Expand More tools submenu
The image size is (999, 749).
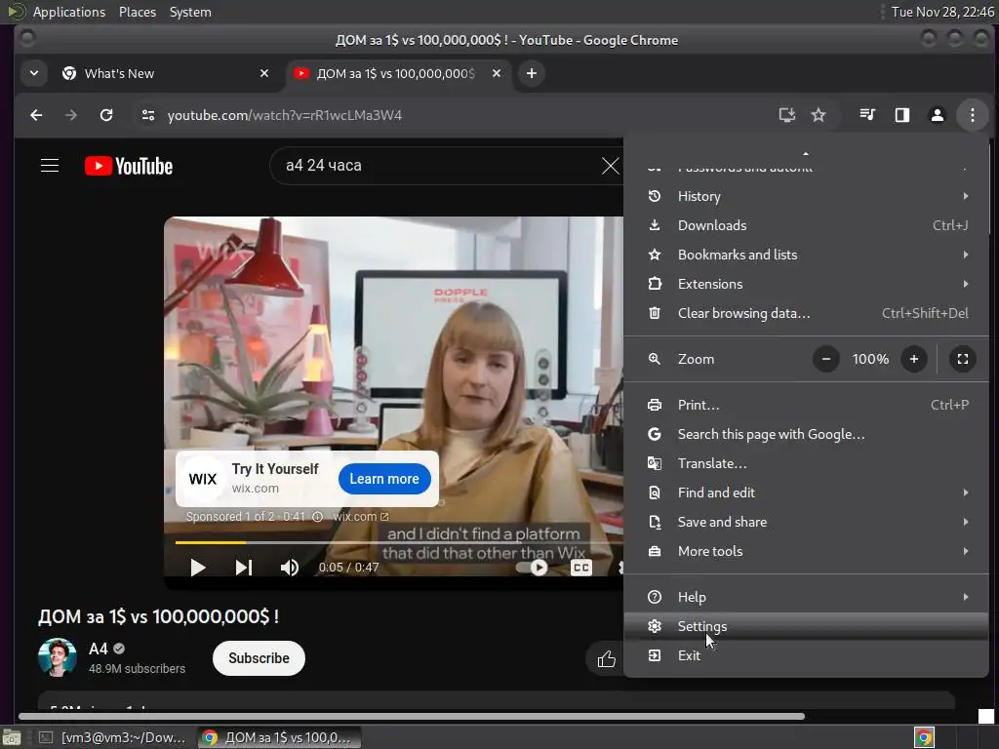[x=806, y=552]
